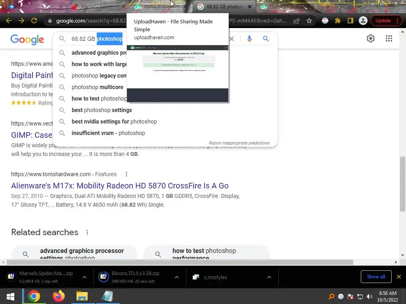406x304 pixels.
Task: Choose 'how to test photoshop' suggestion
Action: [x=99, y=99]
